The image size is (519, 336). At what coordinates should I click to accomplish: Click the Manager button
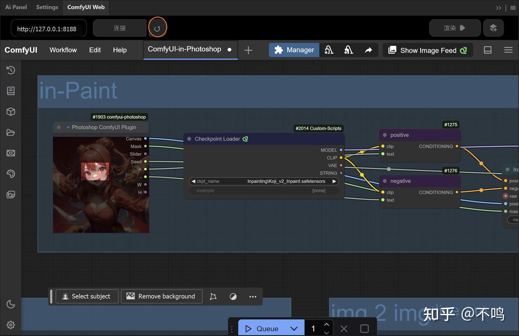tap(294, 50)
